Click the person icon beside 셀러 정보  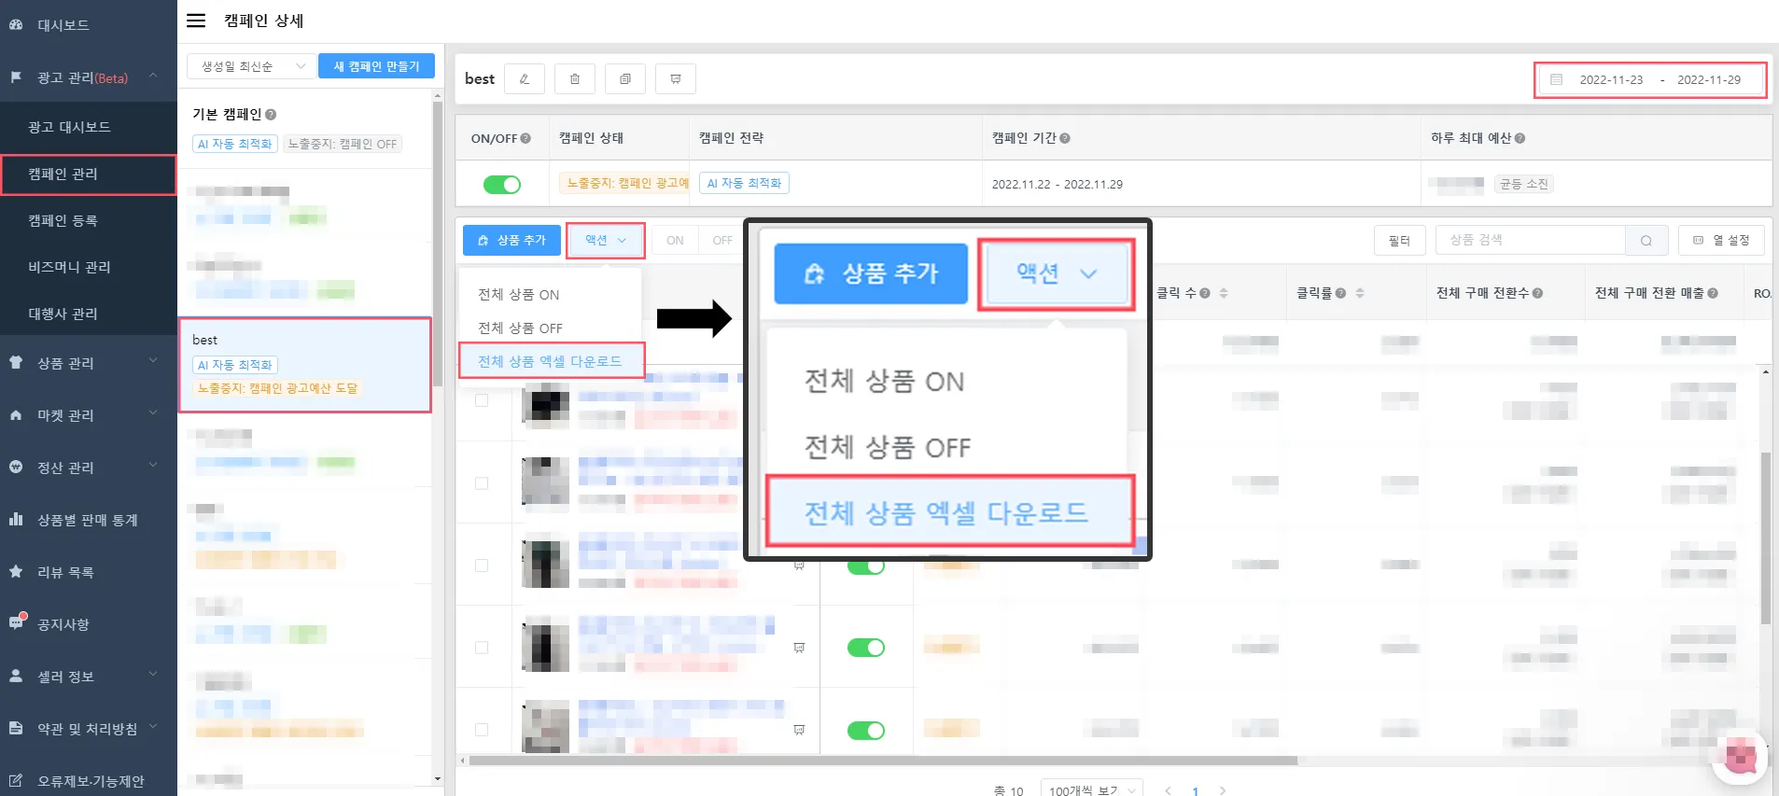coord(16,676)
